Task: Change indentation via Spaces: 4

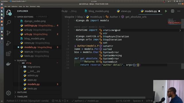Action: pyautogui.click(x=138, y=101)
